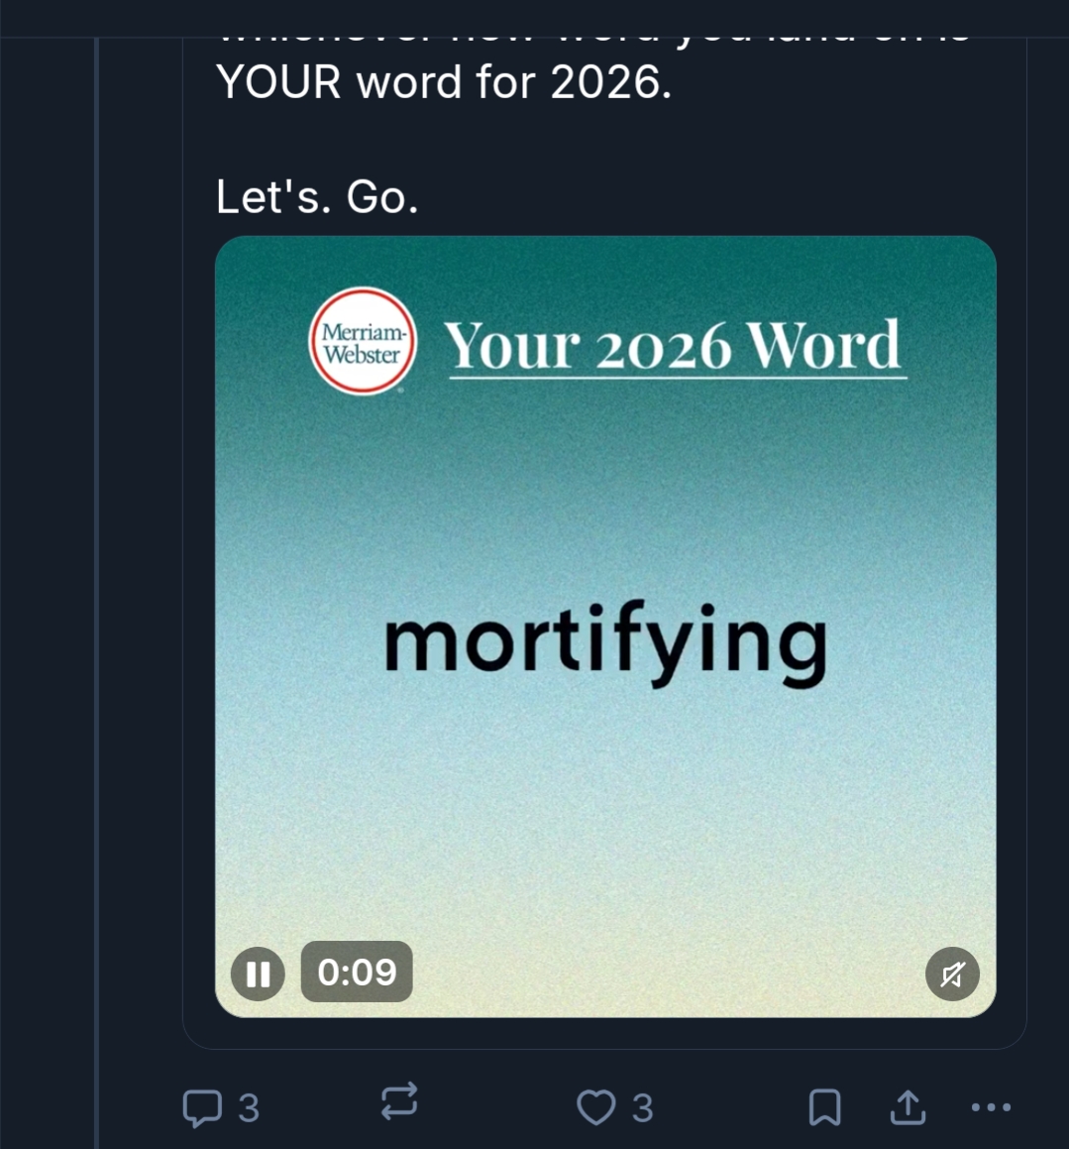Click the word "mortifying" in the video
Screen dimensions: 1069x1149
click(x=604, y=641)
